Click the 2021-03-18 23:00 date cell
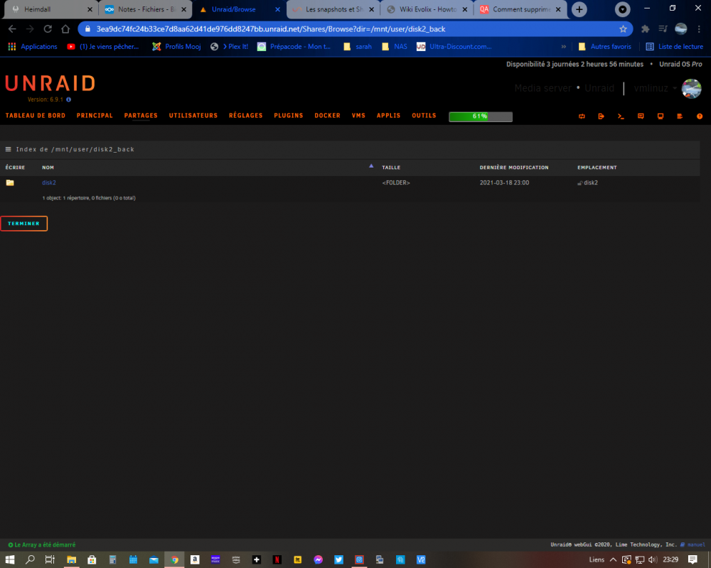 pos(504,182)
